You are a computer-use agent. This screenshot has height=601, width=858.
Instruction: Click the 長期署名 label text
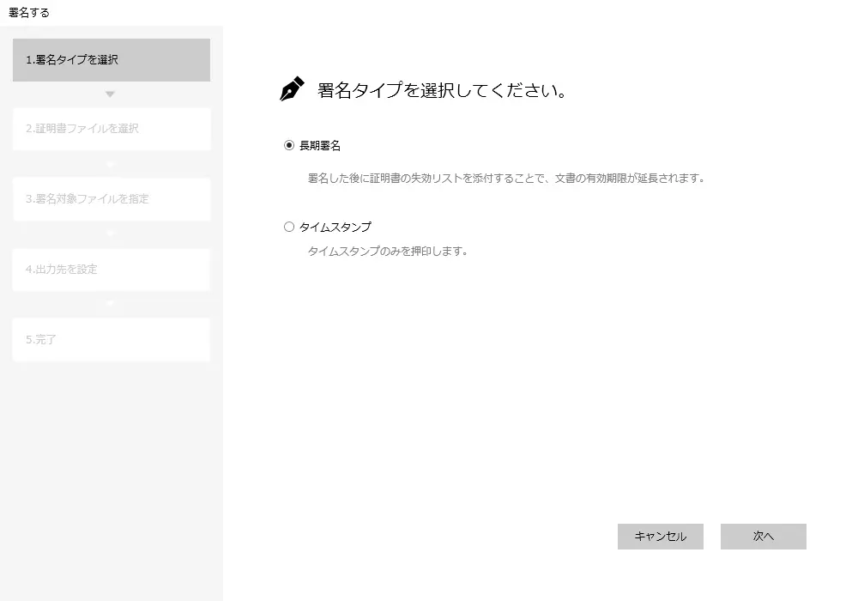tap(320, 146)
